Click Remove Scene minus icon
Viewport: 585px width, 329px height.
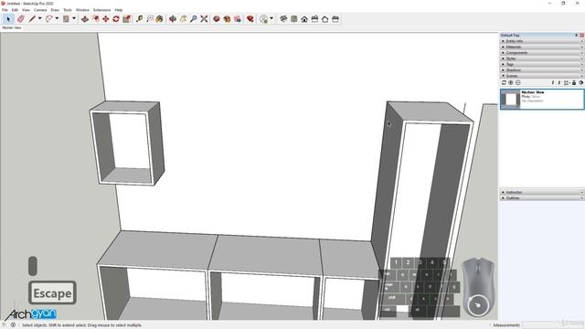tap(518, 82)
